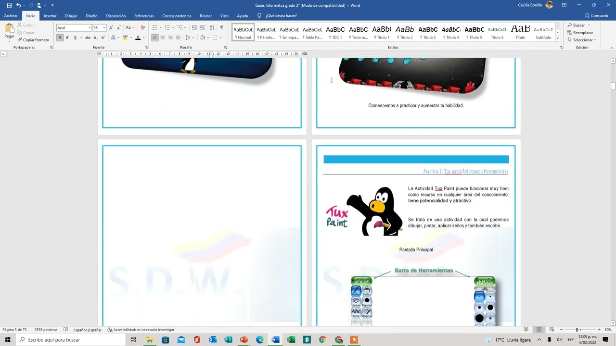This screenshot has height=346, width=616.
Task: Align the paragraph to the right
Action: pyautogui.click(x=170, y=37)
